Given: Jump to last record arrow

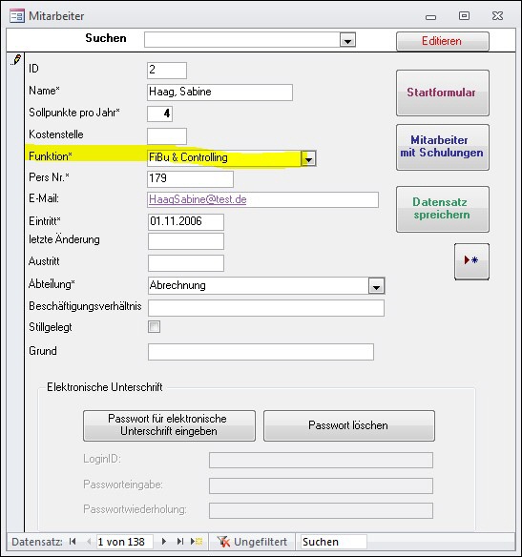Looking at the screenshot, I should [180, 542].
